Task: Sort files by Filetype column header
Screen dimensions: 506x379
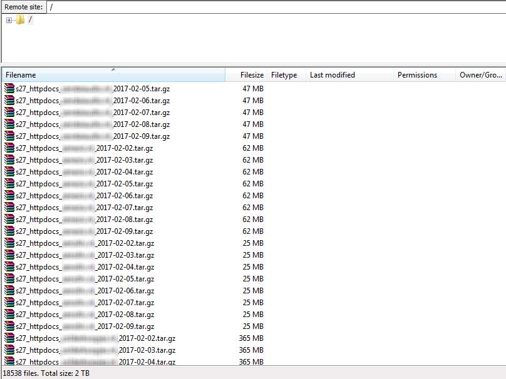Action: [x=284, y=75]
